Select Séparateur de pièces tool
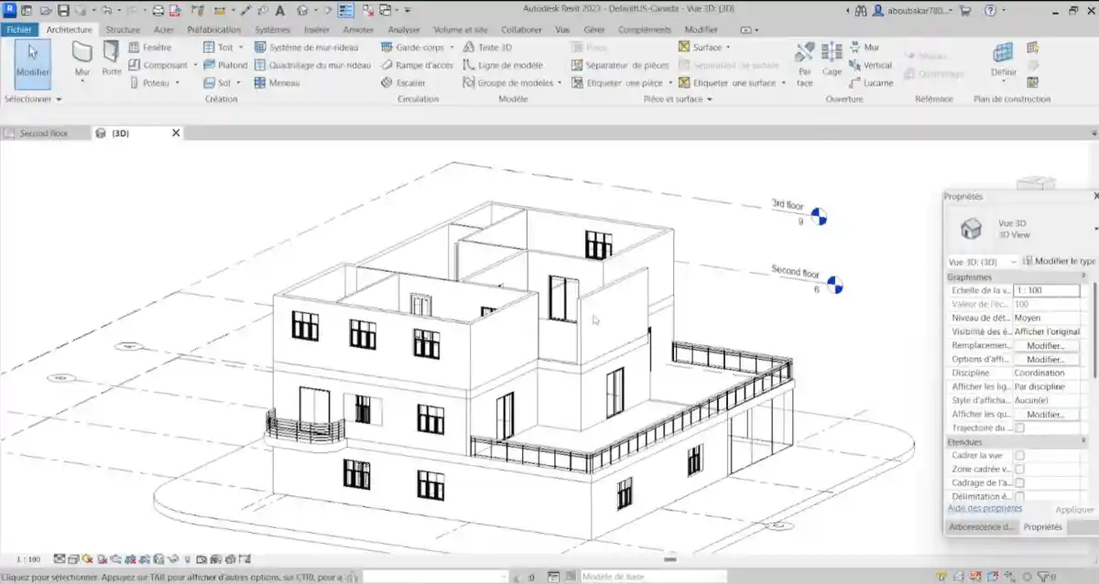 620,65
